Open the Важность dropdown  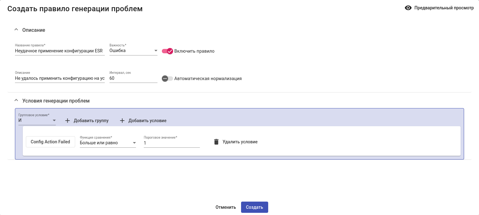click(133, 50)
